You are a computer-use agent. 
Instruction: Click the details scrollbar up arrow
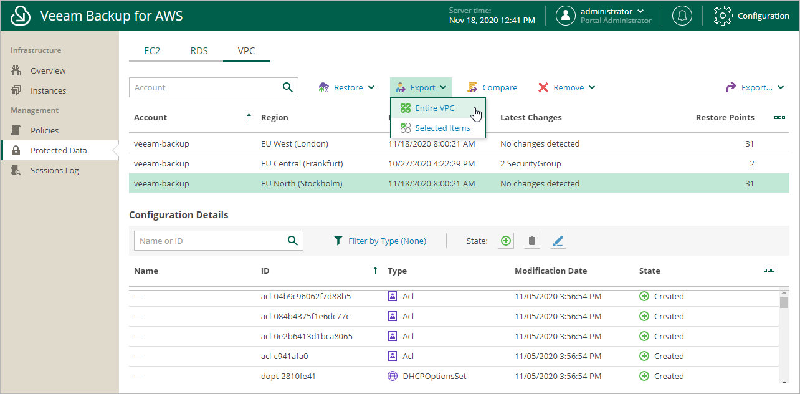tap(784, 292)
